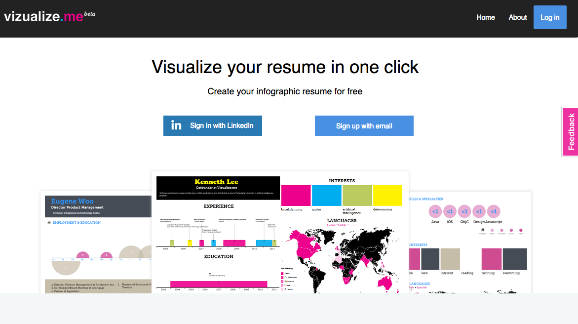Screen dimensions: 578x324
Task: Click the Java skill circle badge
Action: point(435,211)
